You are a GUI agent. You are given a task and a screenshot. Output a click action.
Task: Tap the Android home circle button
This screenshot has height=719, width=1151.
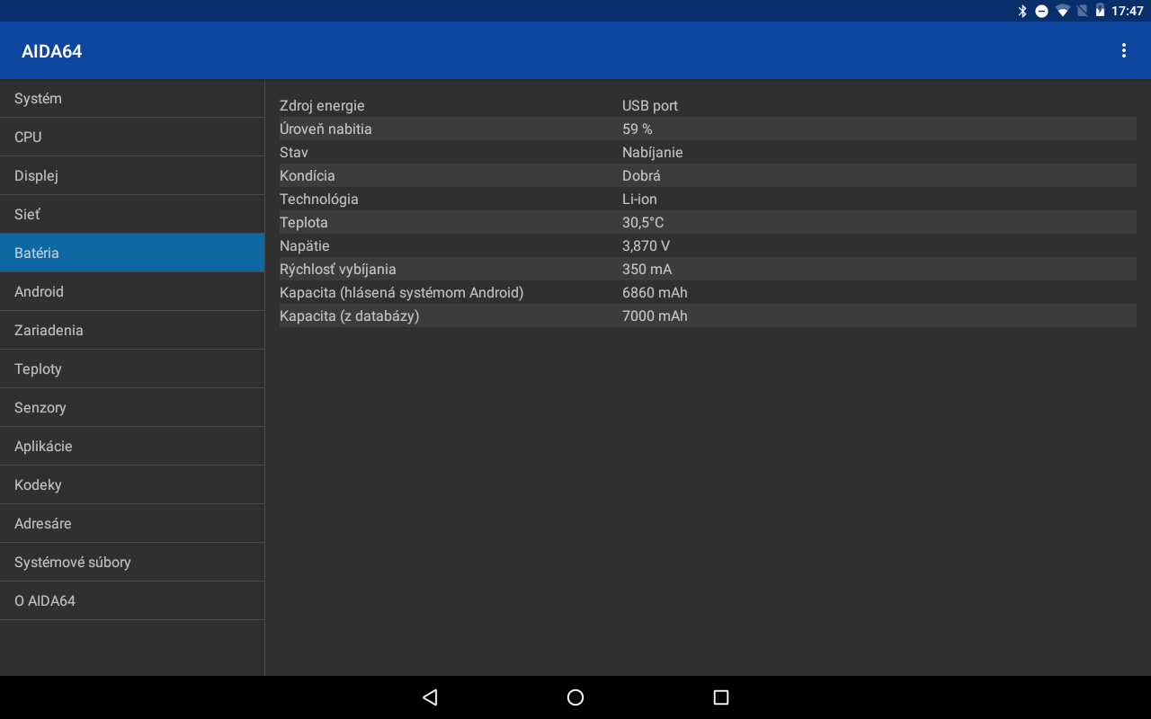pyautogui.click(x=575, y=697)
